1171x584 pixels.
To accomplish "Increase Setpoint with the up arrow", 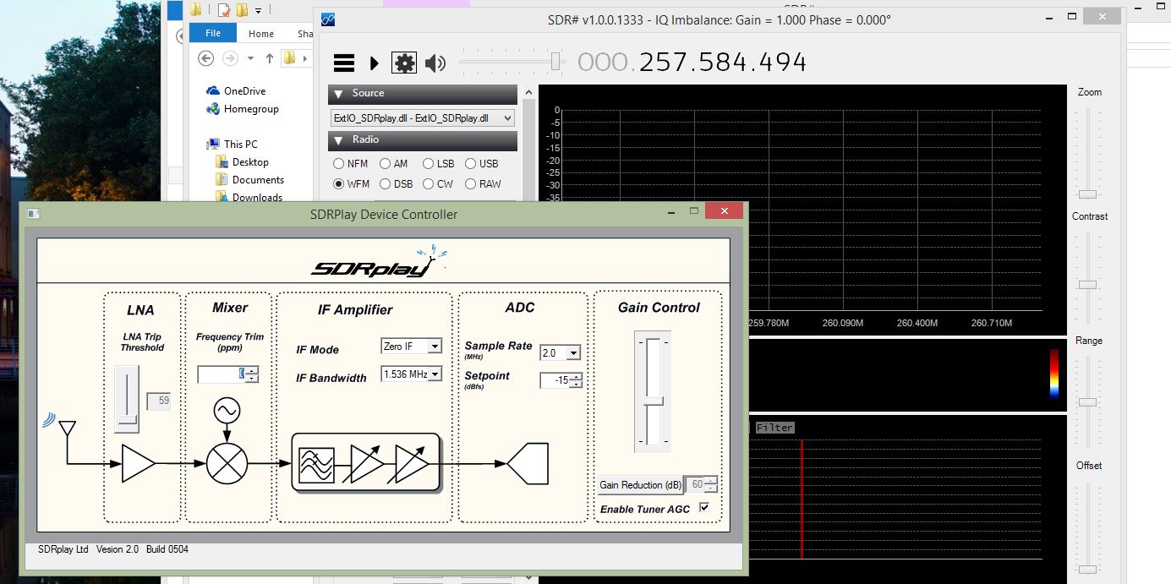I will pyautogui.click(x=576, y=377).
